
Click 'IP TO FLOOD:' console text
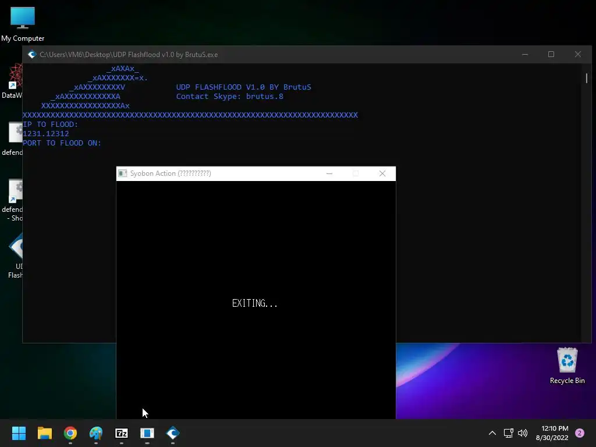click(x=50, y=125)
